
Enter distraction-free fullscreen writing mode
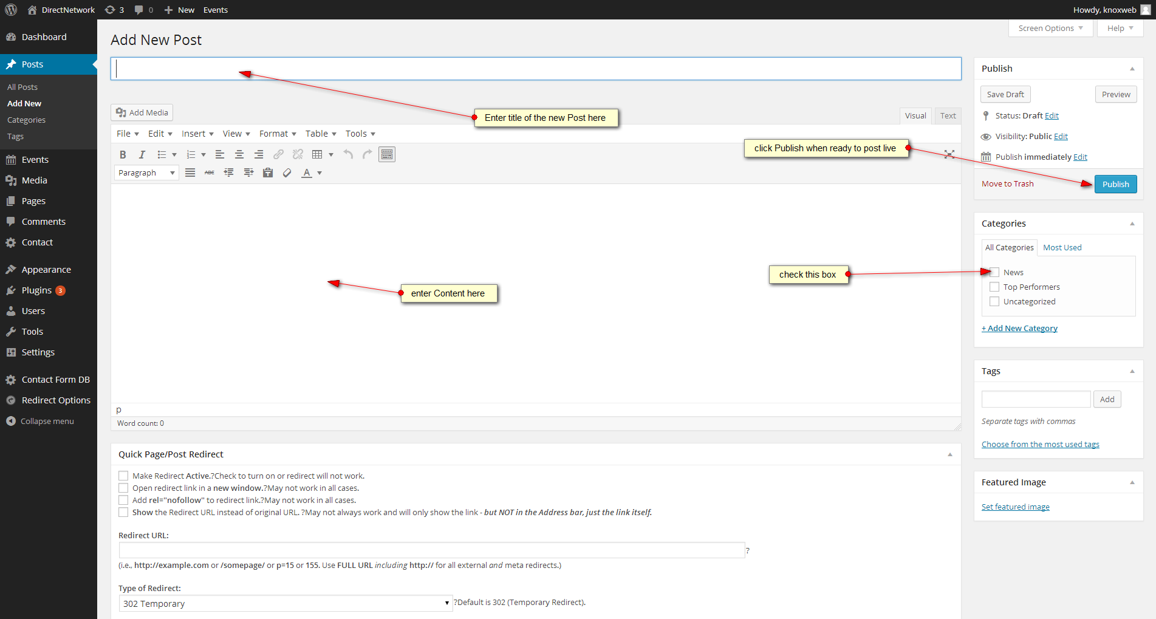click(x=949, y=154)
